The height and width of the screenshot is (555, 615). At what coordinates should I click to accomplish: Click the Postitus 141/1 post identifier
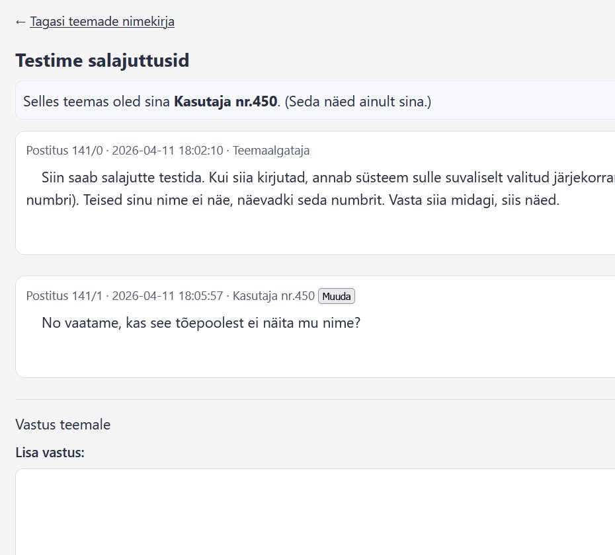coord(64,296)
